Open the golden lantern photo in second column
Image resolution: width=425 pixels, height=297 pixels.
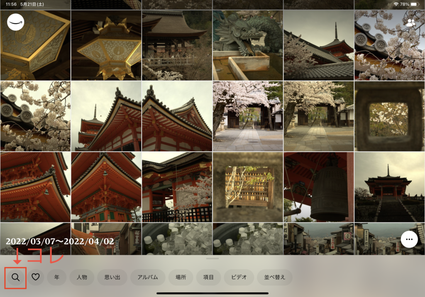coord(106,45)
